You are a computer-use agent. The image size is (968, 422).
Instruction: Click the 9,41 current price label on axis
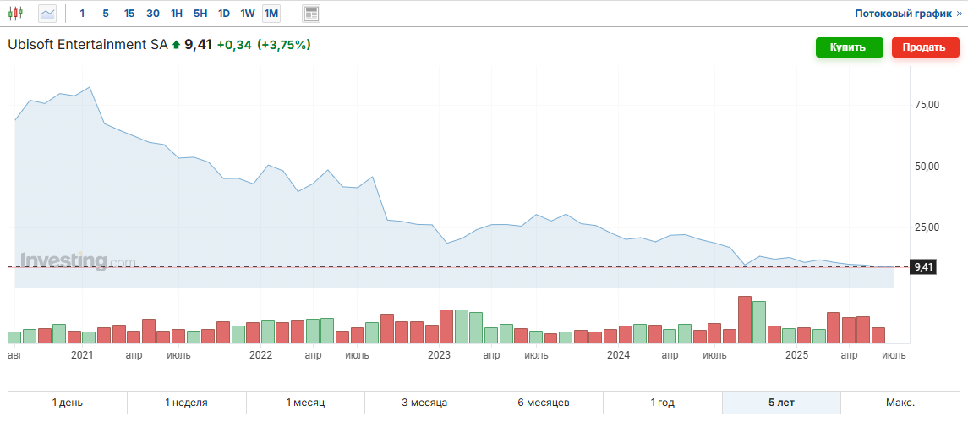tap(923, 267)
